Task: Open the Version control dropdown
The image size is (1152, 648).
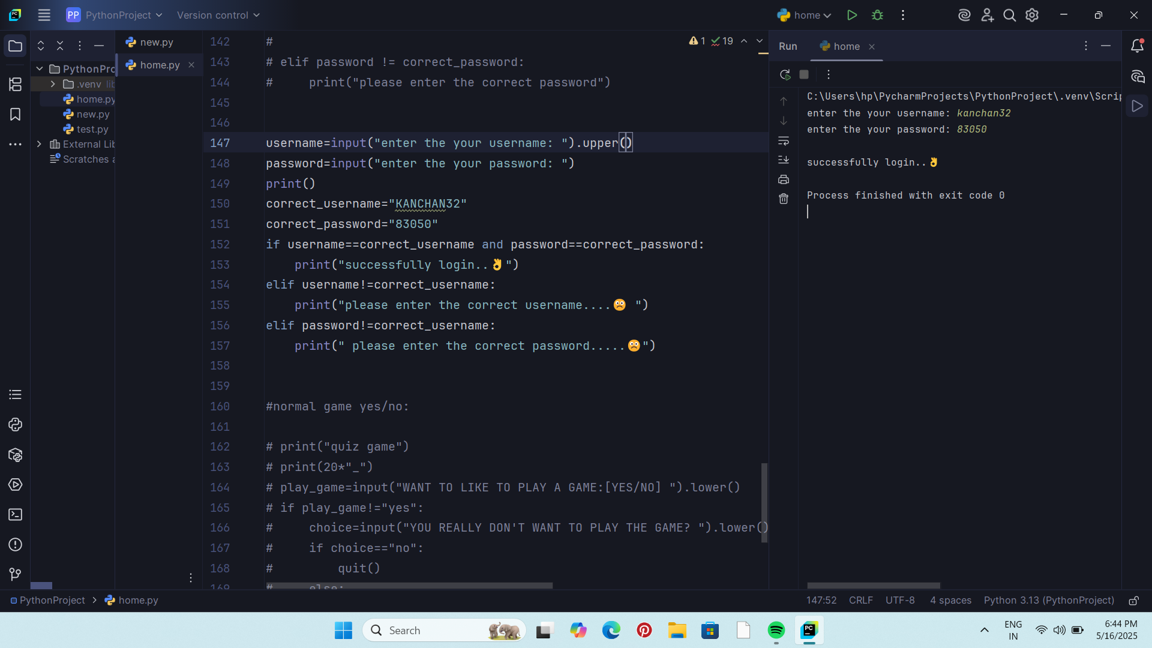Action: tap(218, 15)
